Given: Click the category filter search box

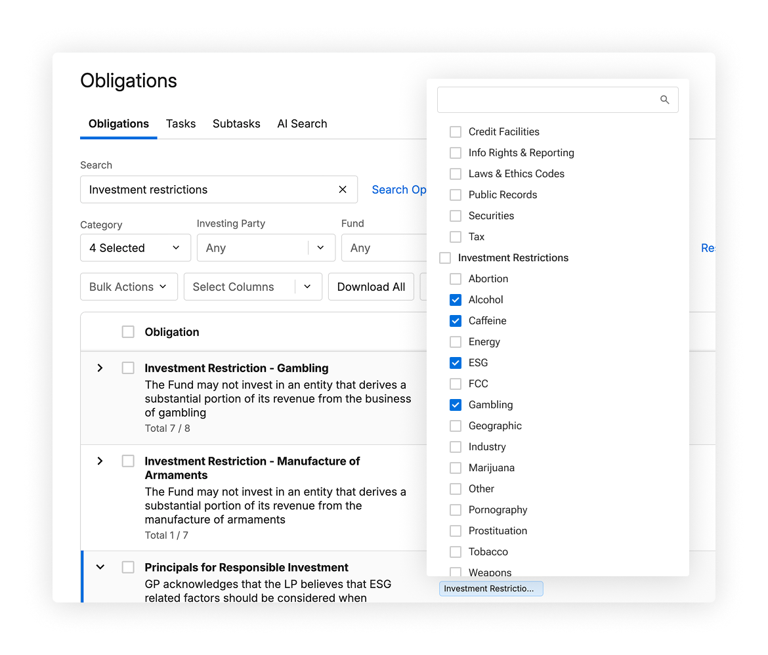Looking at the screenshot, I should click(x=548, y=100).
